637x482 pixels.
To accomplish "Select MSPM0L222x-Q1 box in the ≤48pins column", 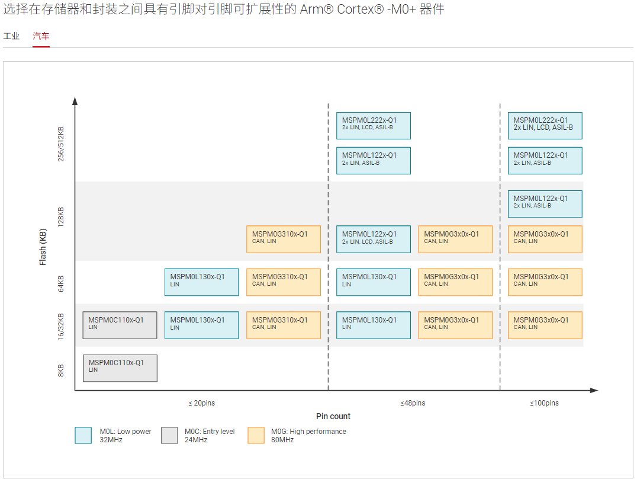I will pos(374,126).
